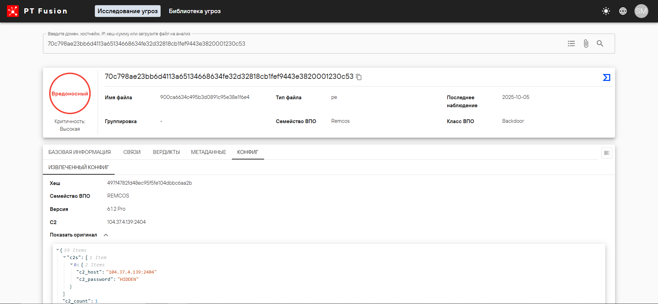Toggle the side panel layout icon
The image size is (658, 304).
(x=606, y=153)
